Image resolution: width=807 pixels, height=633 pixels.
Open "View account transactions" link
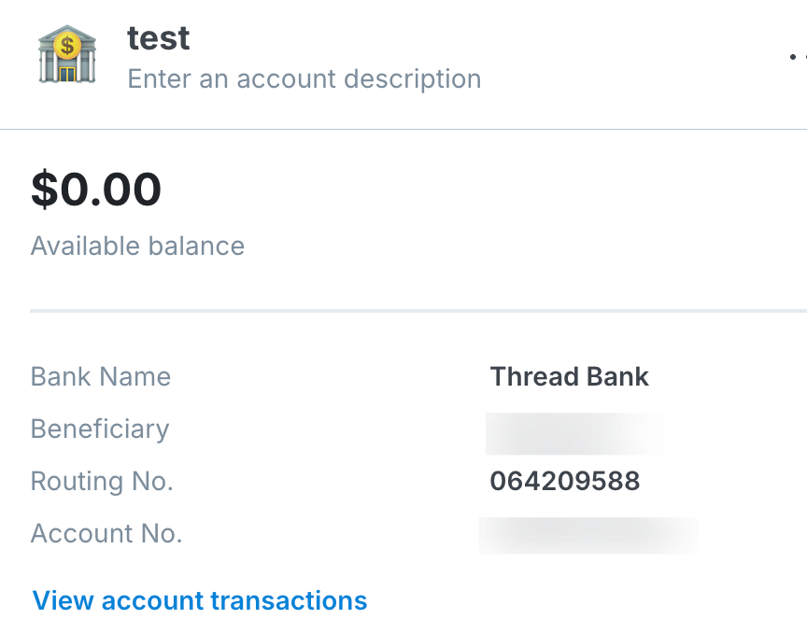click(x=200, y=600)
